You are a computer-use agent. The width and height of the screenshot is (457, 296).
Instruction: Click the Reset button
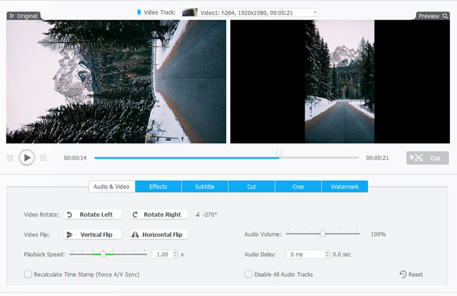point(411,274)
